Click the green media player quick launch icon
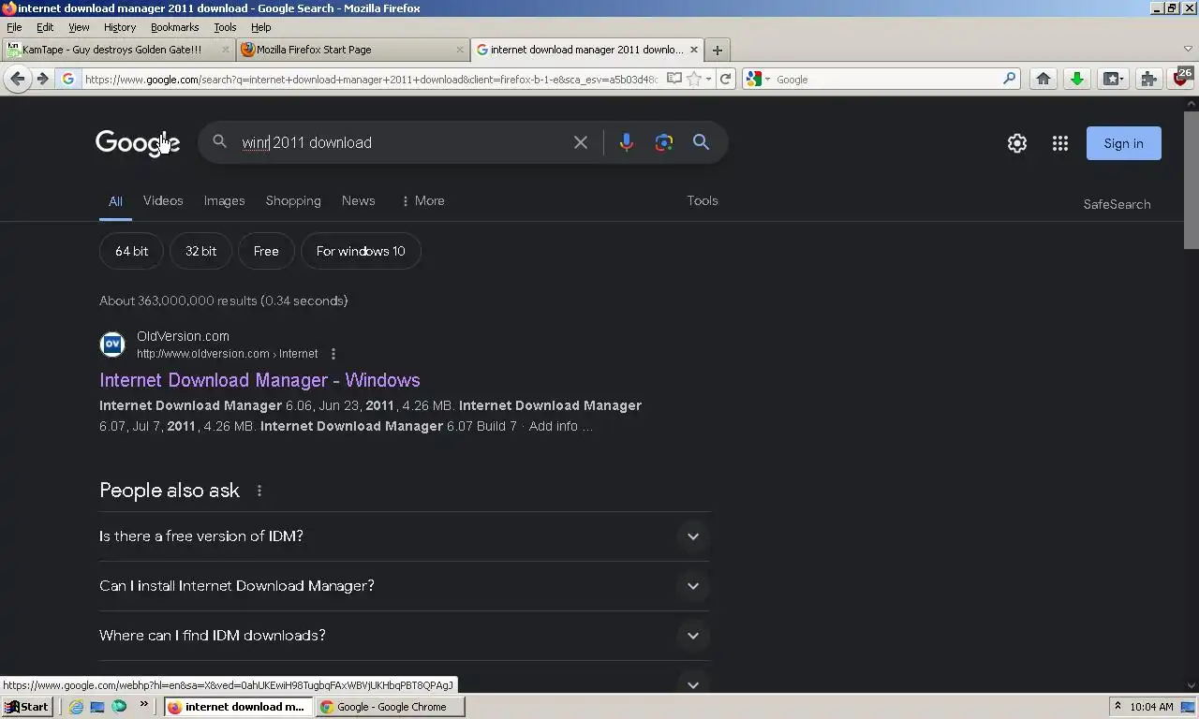The width and height of the screenshot is (1199, 719). 119,707
